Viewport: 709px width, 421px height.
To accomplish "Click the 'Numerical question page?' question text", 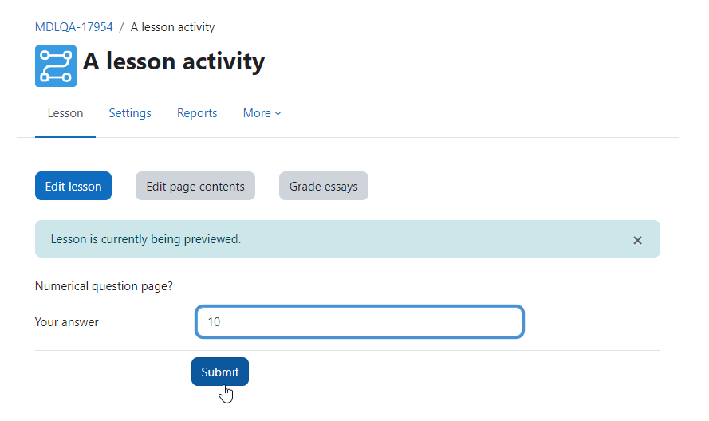I will pyautogui.click(x=104, y=286).
